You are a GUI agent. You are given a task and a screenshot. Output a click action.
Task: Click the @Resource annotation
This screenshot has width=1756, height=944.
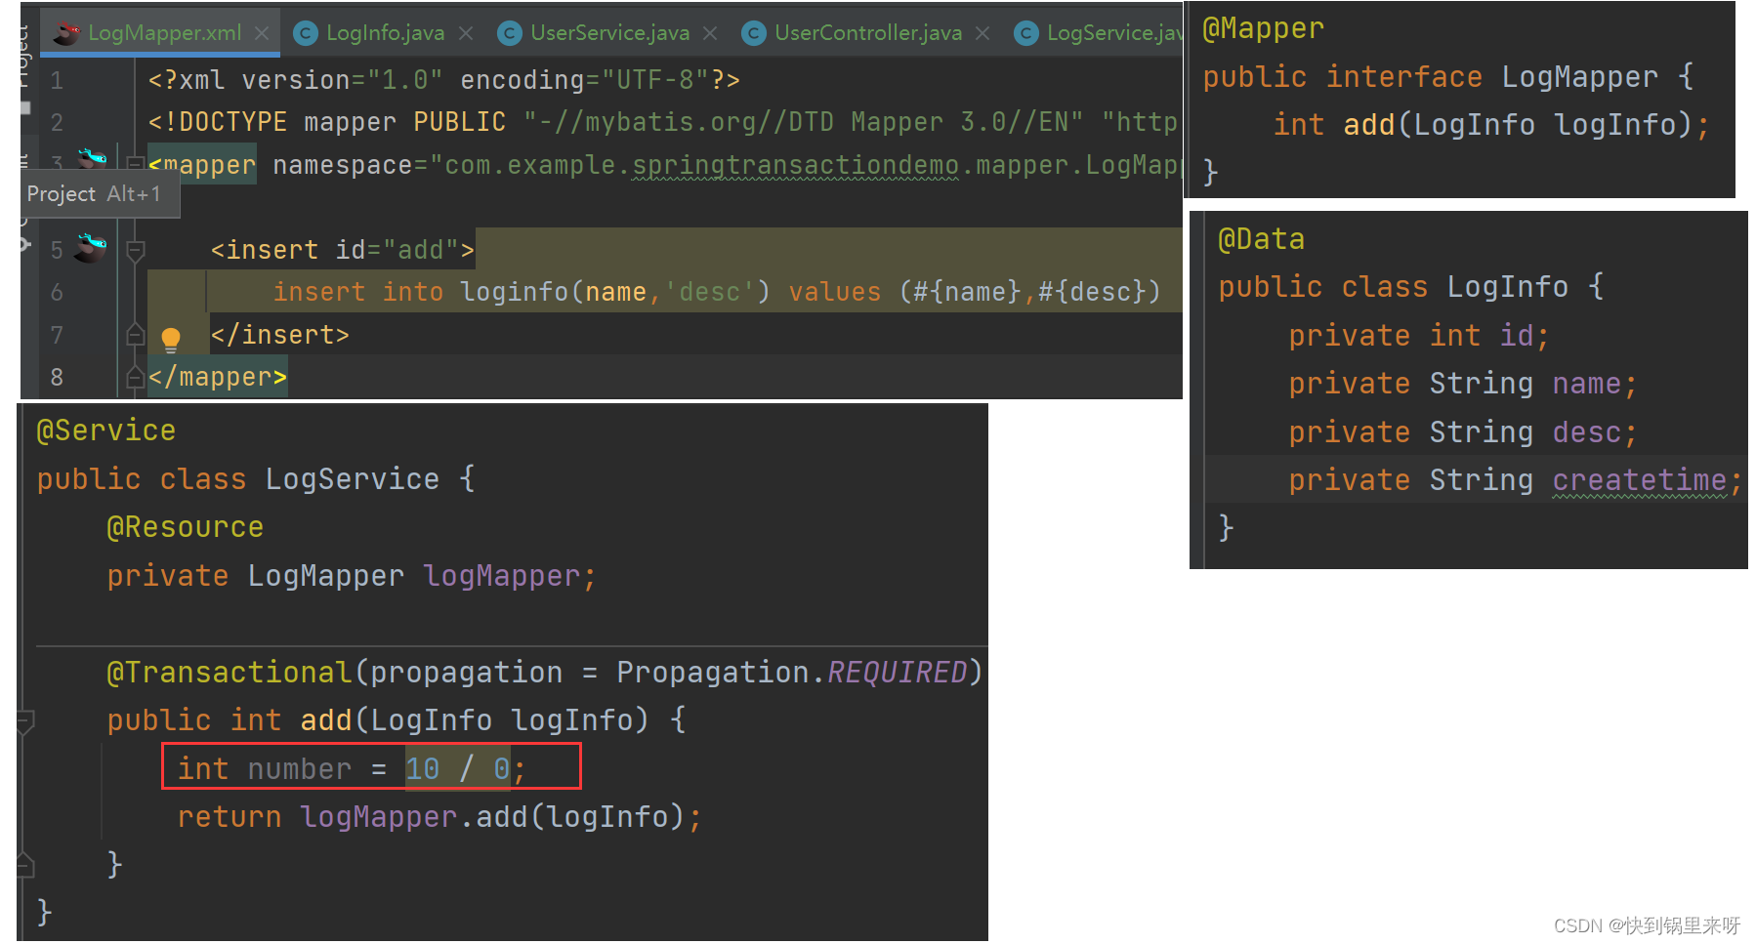(x=185, y=527)
